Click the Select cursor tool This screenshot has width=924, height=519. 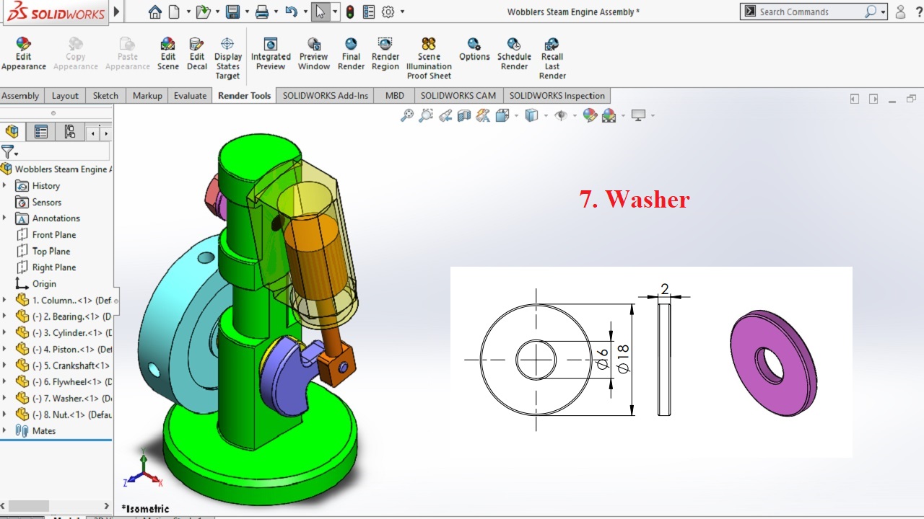[321, 12]
